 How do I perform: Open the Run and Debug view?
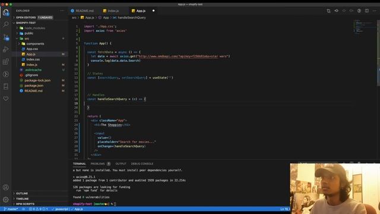point(6,49)
